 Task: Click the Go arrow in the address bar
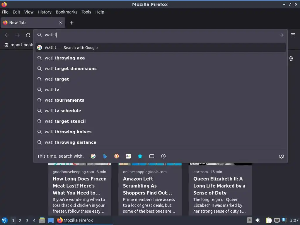[x=282, y=35]
